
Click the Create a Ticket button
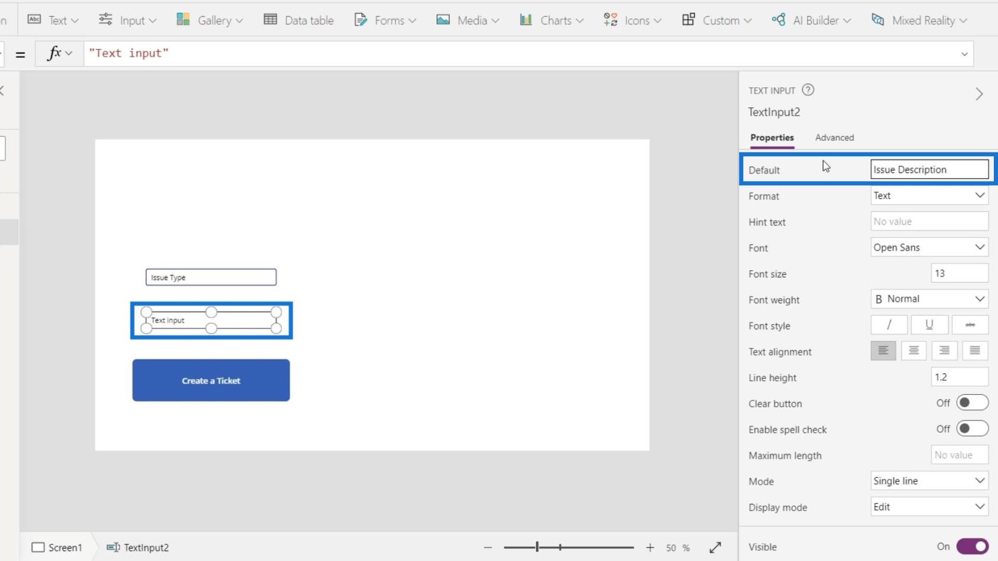[211, 381]
